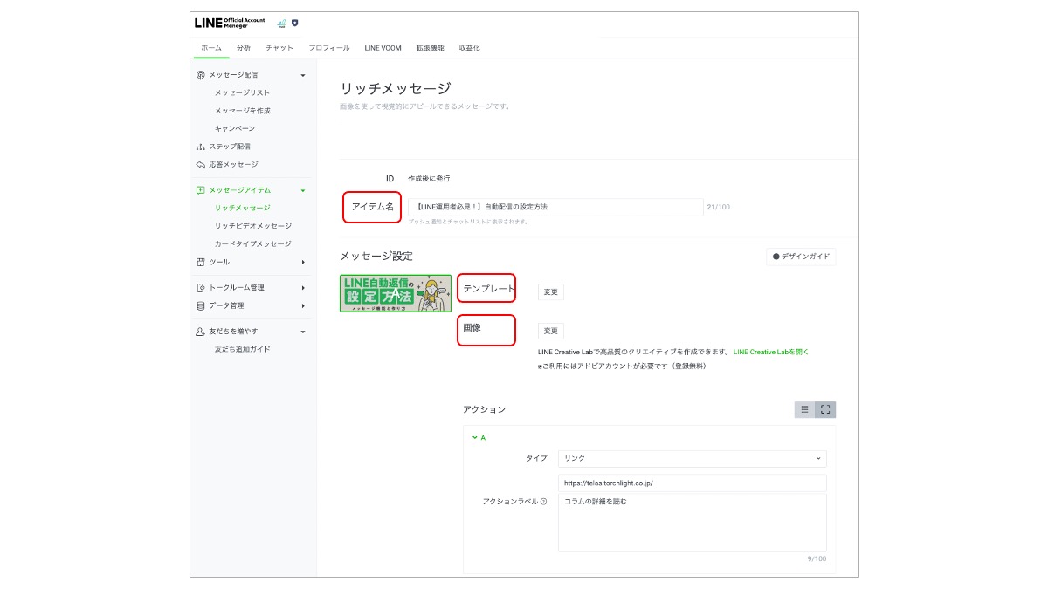Viewport: 1048px width, 589px height.
Task: Open 友だち追加ガイド in the sidebar
Action: (x=243, y=349)
